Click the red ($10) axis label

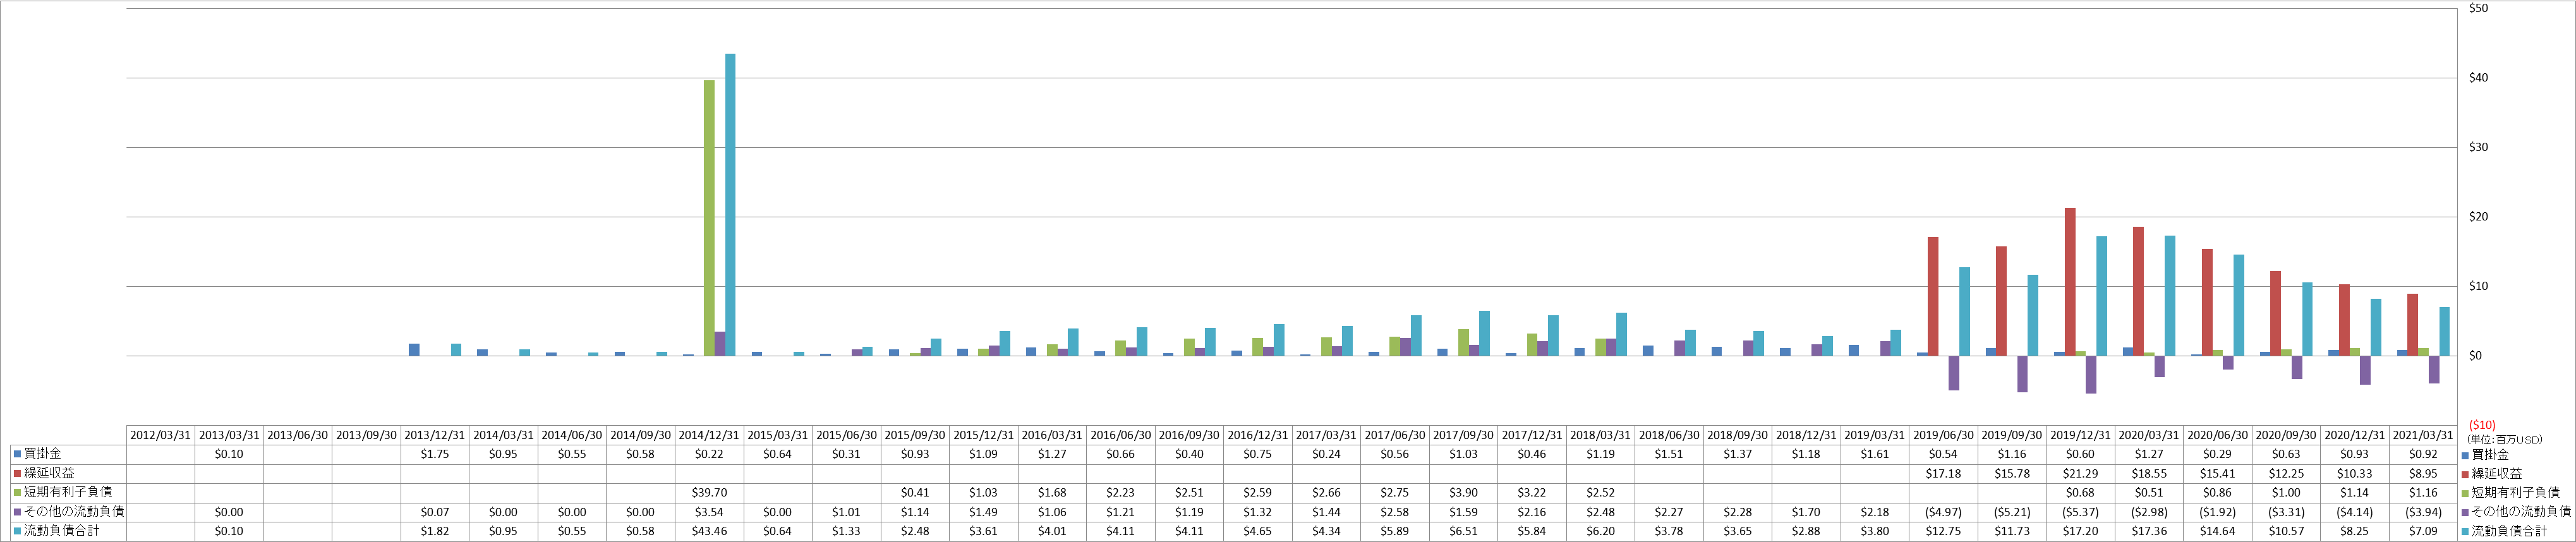(x=2482, y=425)
